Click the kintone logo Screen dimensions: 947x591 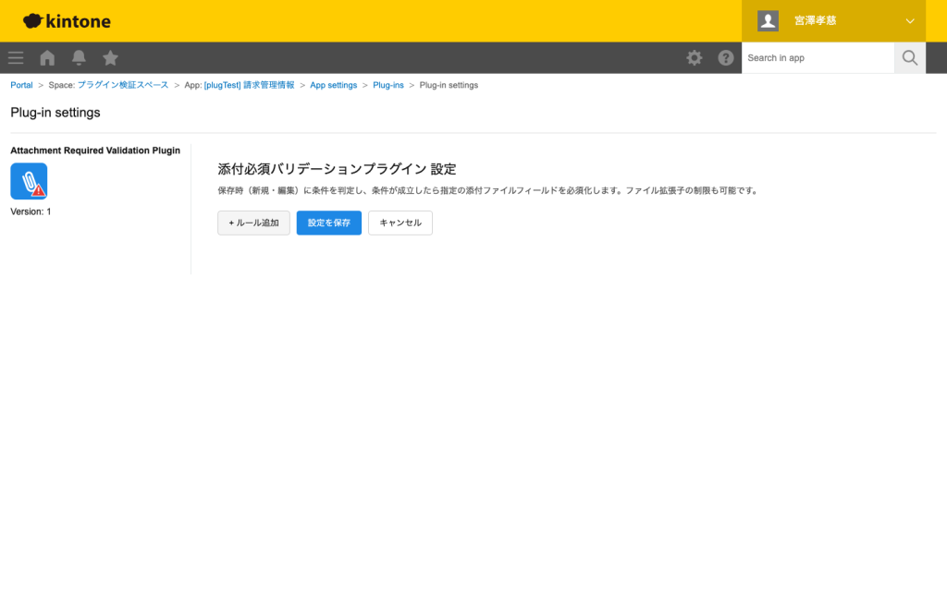point(65,20)
